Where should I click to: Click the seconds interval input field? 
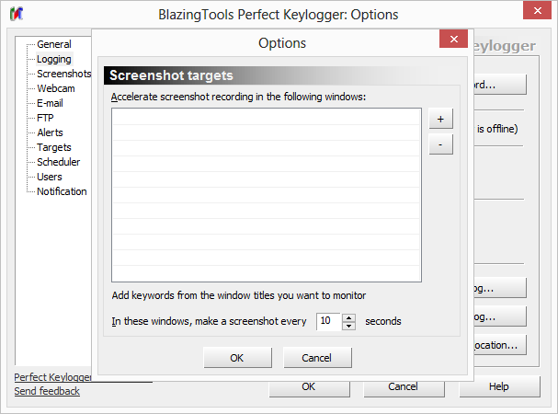pyautogui.click(x=328, y=321)
